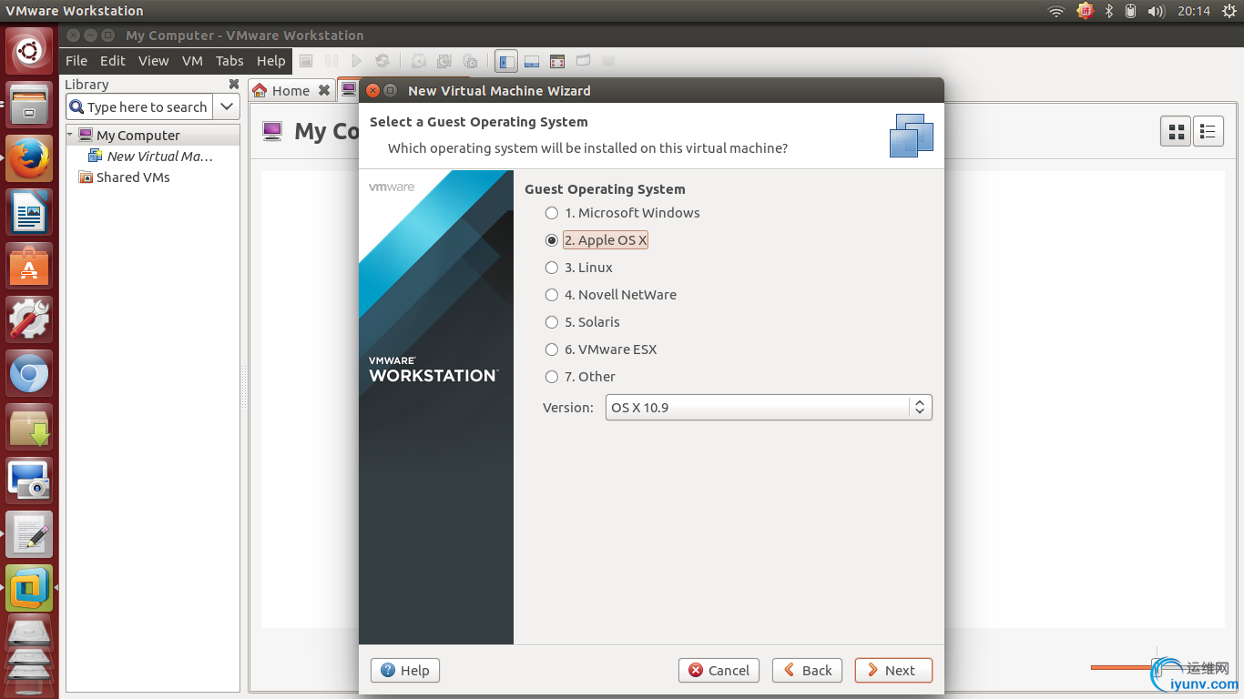
Task: Click the power on (play) toolbar icon
Action: [357, 61]
